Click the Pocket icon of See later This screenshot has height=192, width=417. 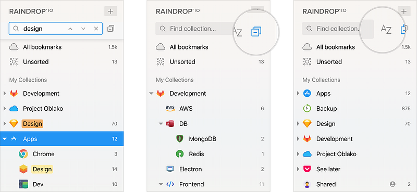[x=307, y=169]
